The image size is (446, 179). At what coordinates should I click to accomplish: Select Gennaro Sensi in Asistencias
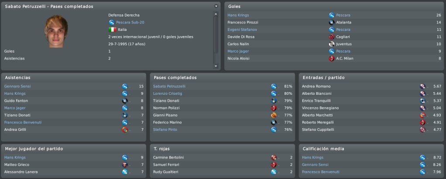pyautogui.click(x=17, y=86)
